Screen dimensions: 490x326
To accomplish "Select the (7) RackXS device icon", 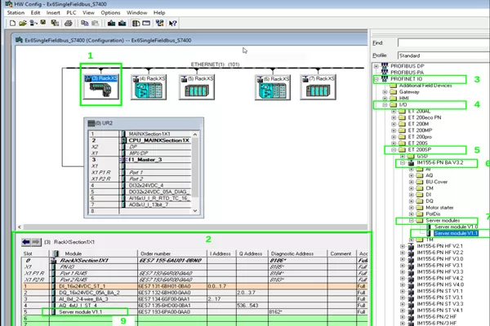I will 319,86.
